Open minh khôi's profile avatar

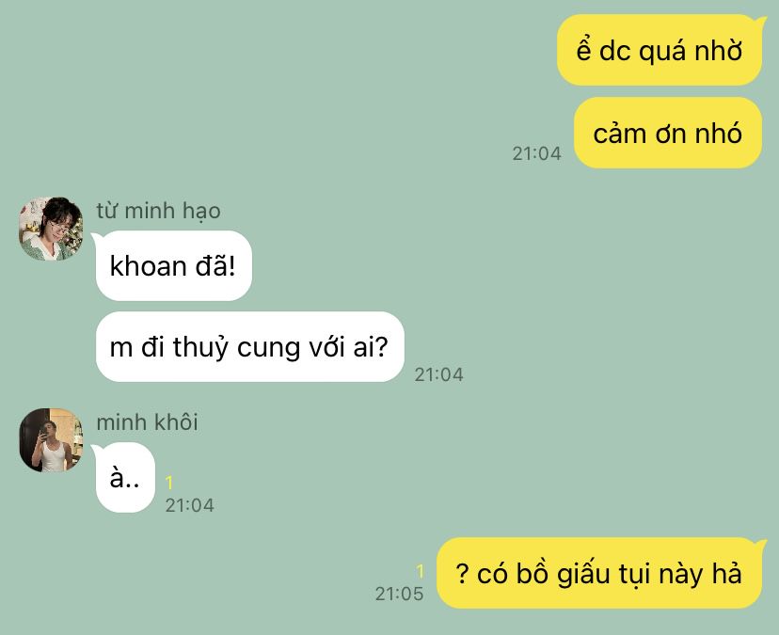click(x=51, y=440)
